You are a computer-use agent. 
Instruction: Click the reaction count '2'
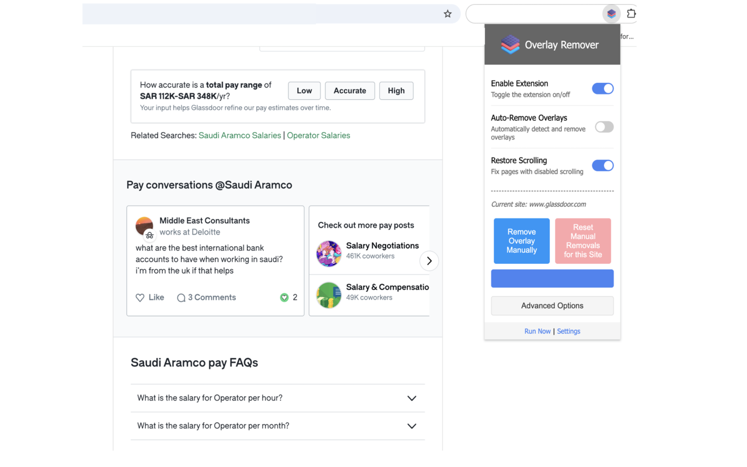coord(295,298)
